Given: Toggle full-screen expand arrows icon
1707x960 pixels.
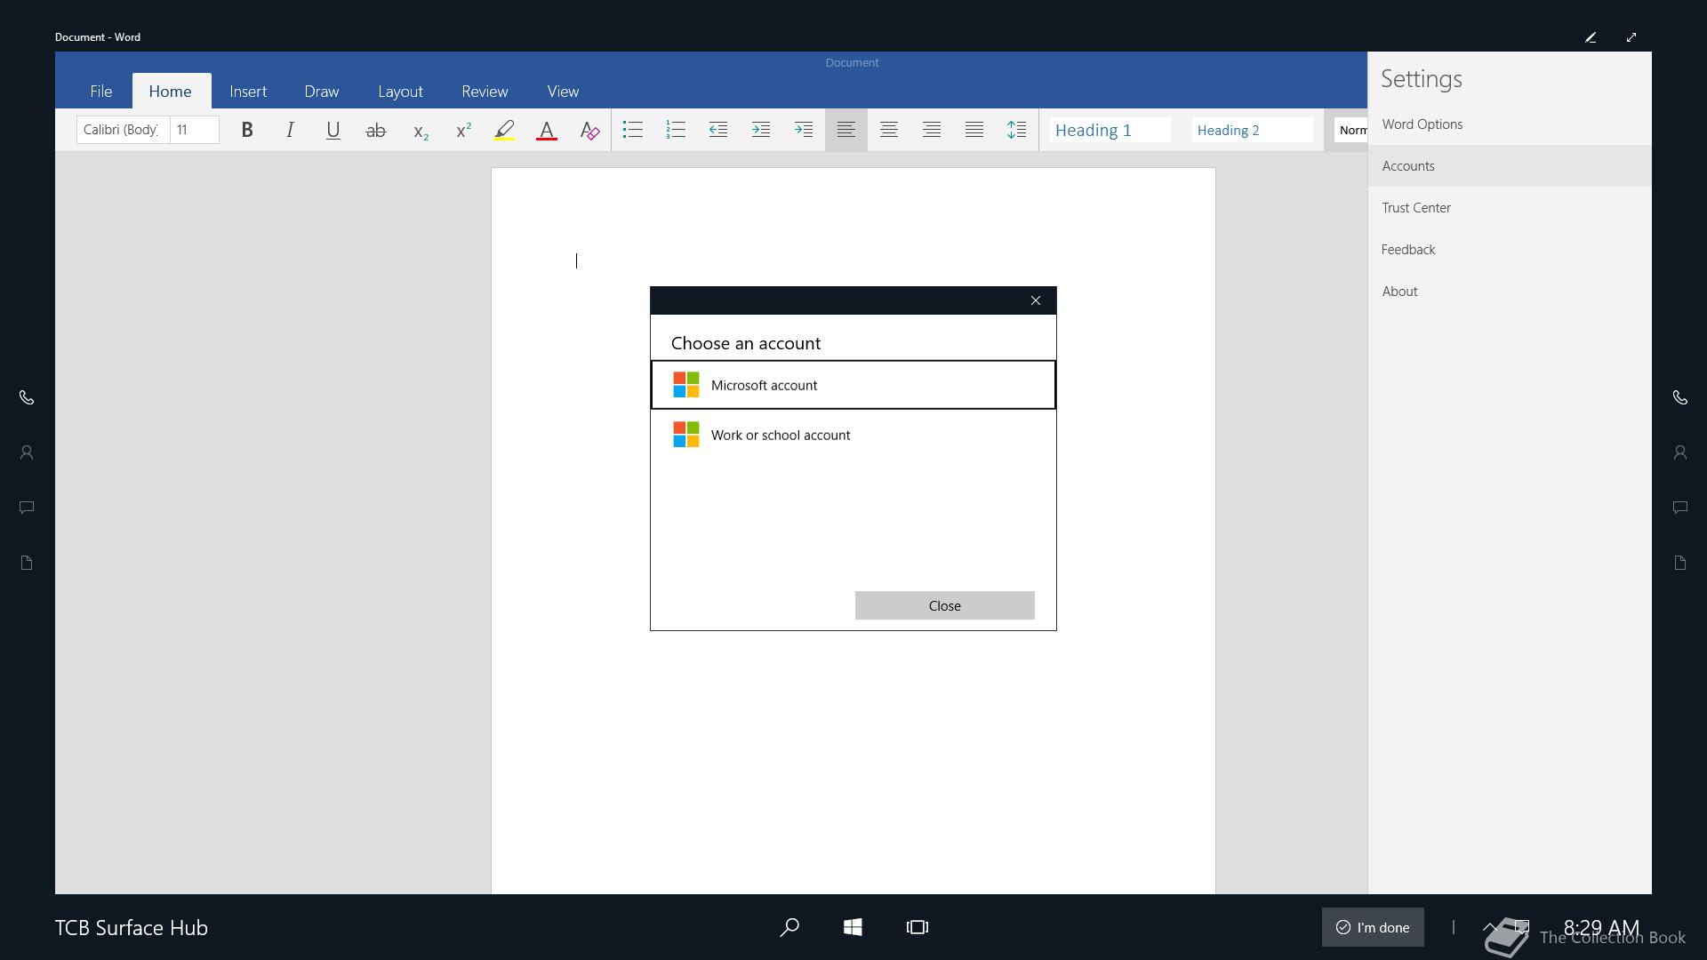Looking at the screenshot, I should coord(1631,37).
